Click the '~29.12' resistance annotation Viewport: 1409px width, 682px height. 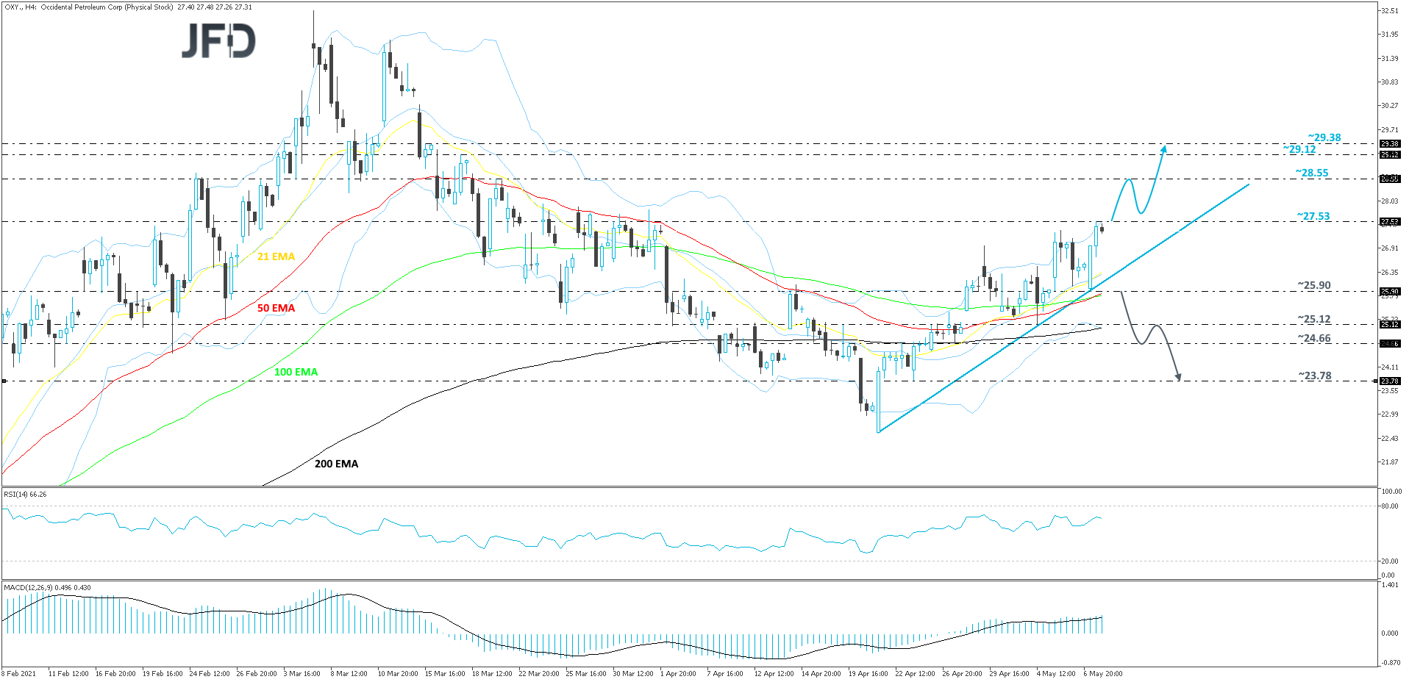(x=1299, y=149)
